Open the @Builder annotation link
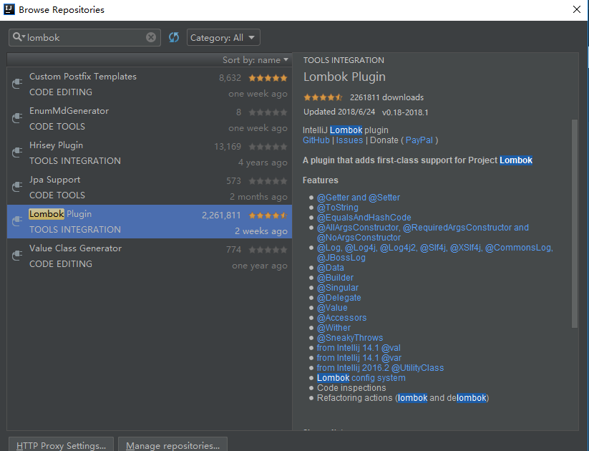The image size is (589, 451). pyautogui.click(x=335, y=277)
